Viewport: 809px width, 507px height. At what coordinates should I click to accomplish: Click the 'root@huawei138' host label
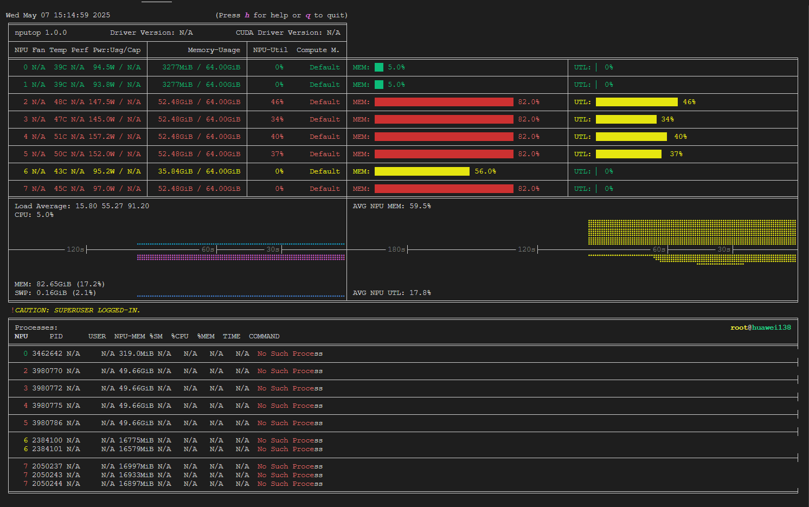pyautogui.click(x=761, y=328)
